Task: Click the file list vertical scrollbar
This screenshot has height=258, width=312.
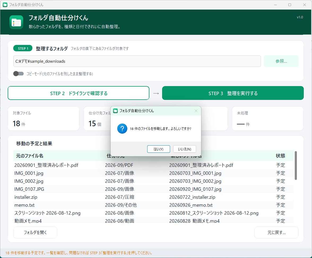Action: click(296, 166)
